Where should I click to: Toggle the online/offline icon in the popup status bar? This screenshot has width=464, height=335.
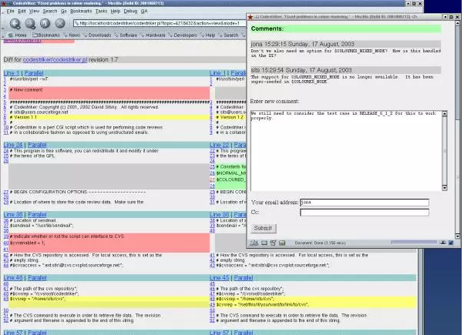tap(442, 243)
